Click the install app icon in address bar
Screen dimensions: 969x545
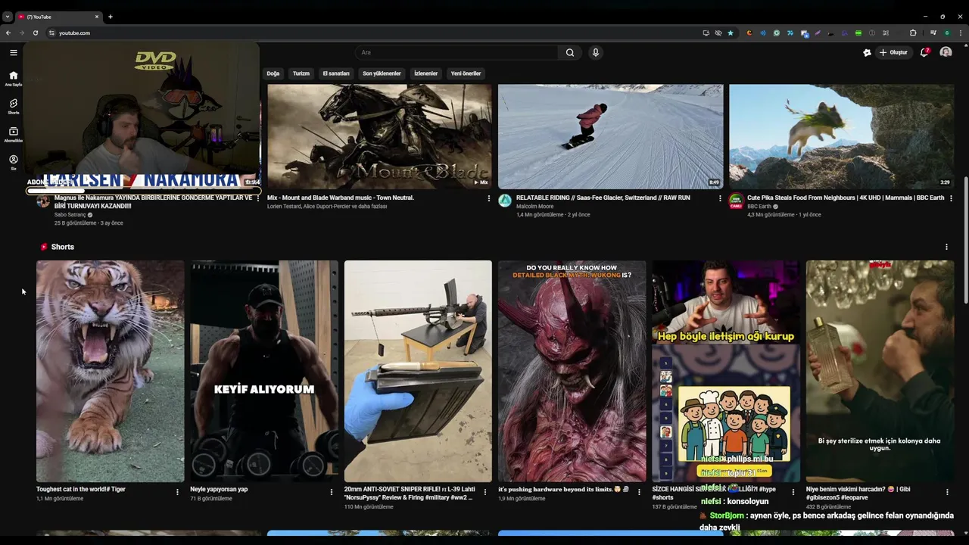(x=706, y=33)
